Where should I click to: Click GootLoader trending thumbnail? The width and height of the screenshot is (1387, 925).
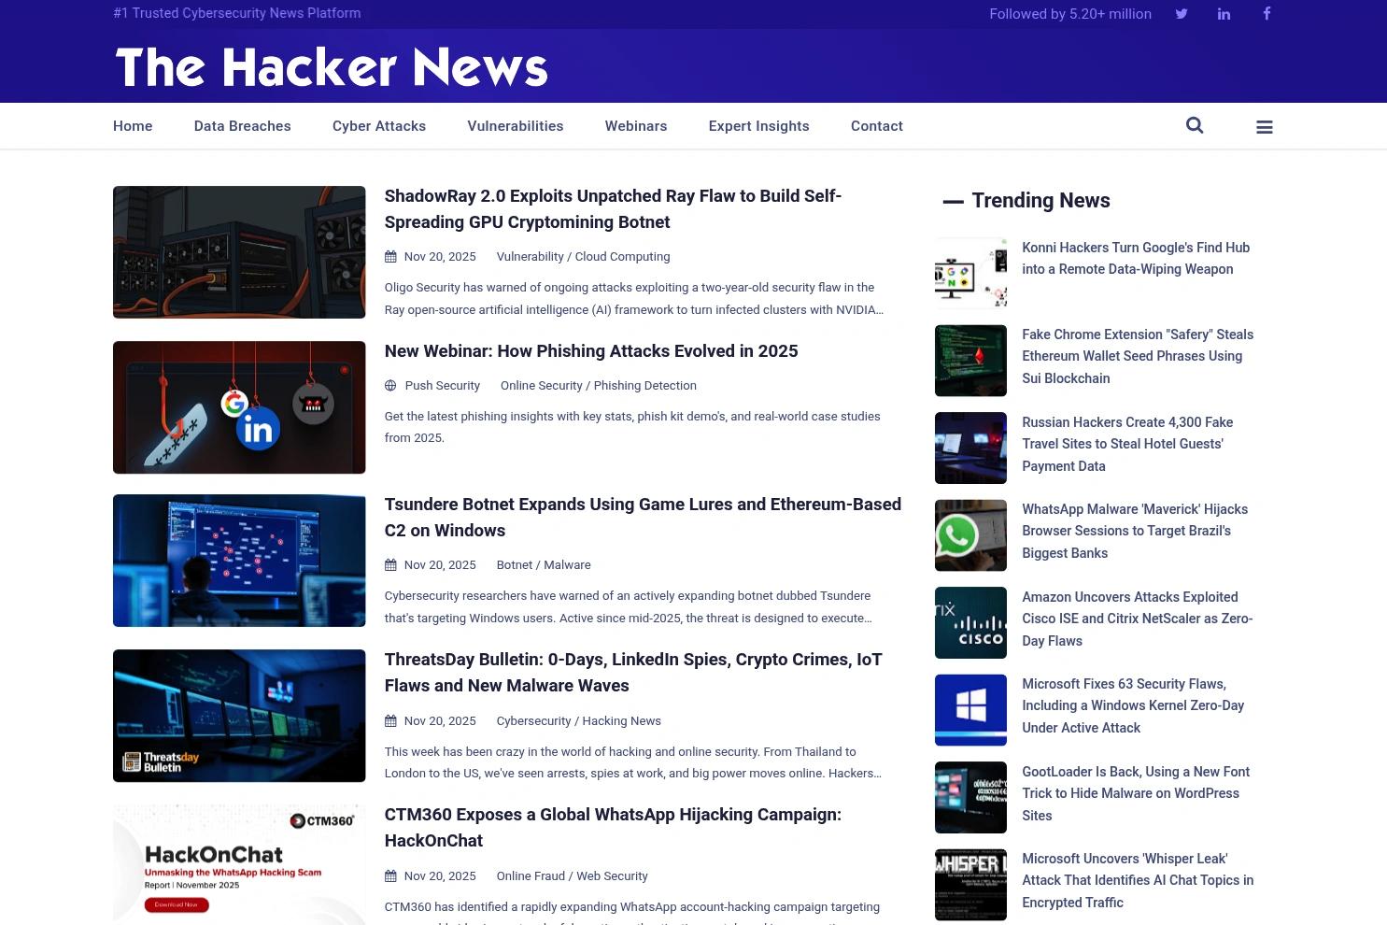tap(970, 797)
